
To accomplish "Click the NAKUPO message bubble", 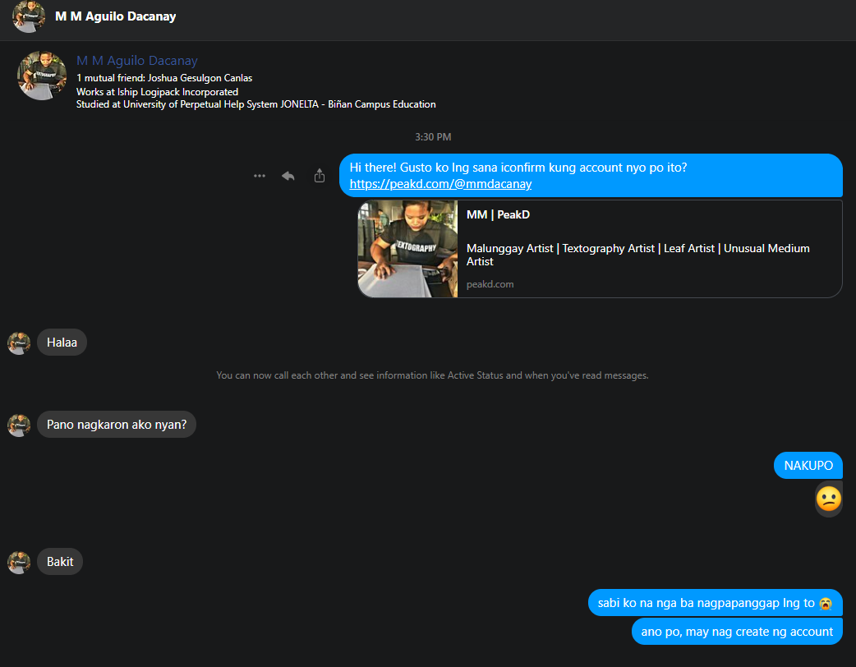I will click(808, 466).
